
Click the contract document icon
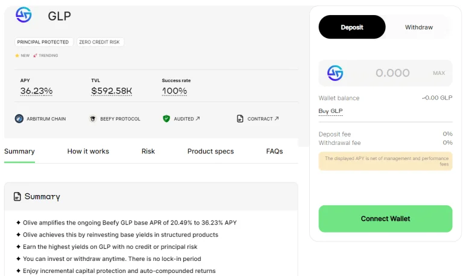pos(240,118)
